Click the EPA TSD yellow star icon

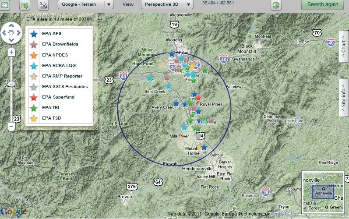[x=34, y=118]
